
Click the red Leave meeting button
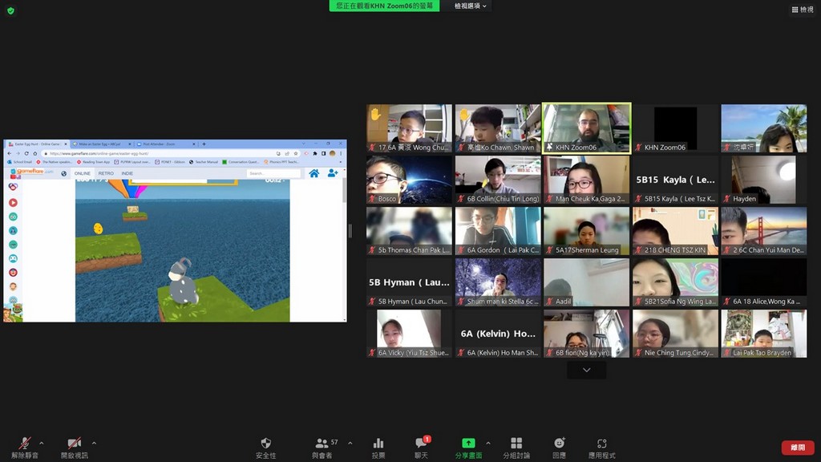coord(798,448)
